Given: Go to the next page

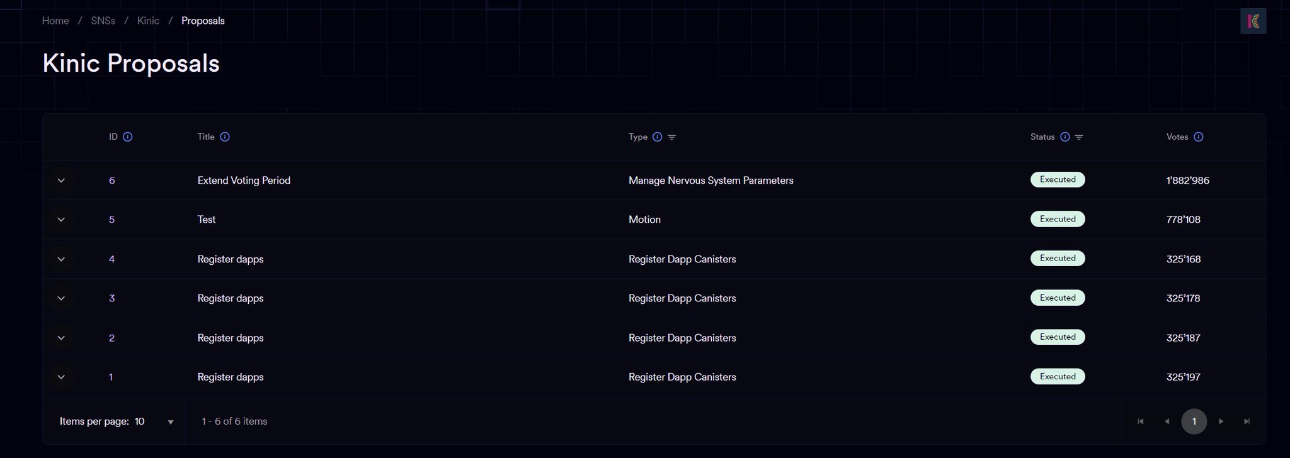Looking at the screenshot, I should 1221,422.
